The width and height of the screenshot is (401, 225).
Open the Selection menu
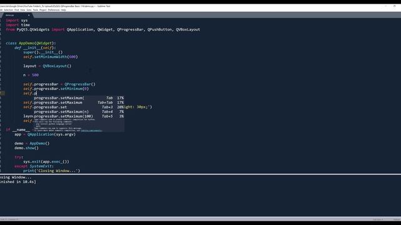tap(8, 10)
